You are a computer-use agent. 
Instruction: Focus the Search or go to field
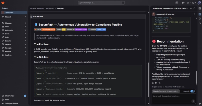(x=101, y=3)
